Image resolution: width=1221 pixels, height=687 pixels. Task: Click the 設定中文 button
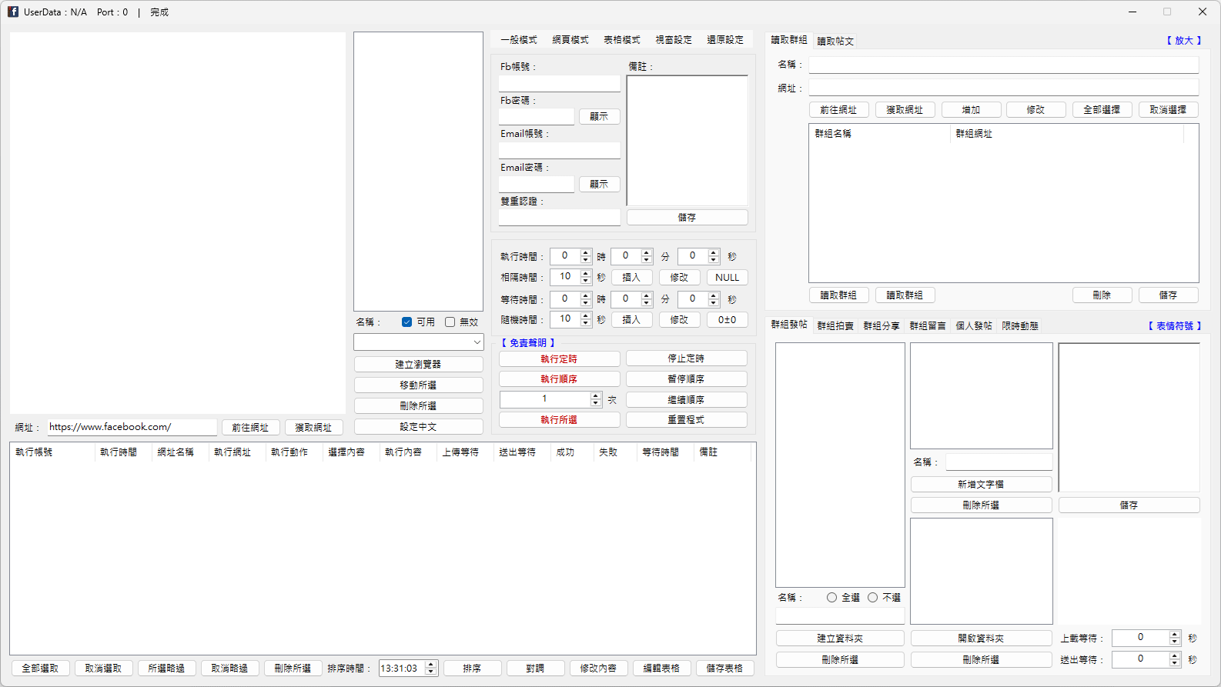tap(418, 427)
